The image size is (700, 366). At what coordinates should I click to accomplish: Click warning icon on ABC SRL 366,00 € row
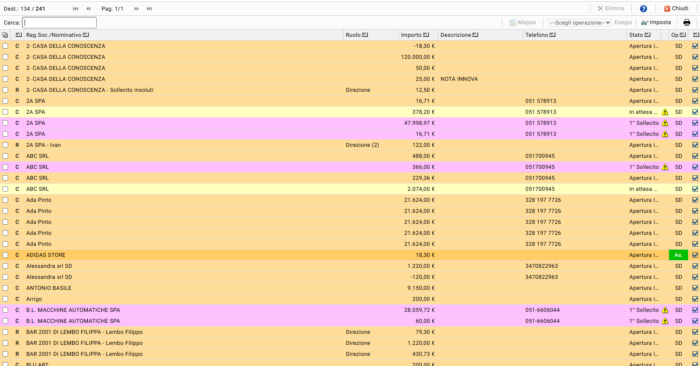665,167
